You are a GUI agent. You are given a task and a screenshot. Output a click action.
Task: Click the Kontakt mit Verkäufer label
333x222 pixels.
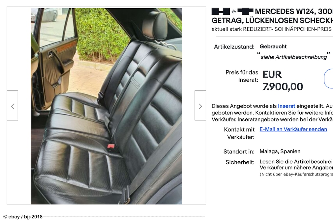point(239,133)
